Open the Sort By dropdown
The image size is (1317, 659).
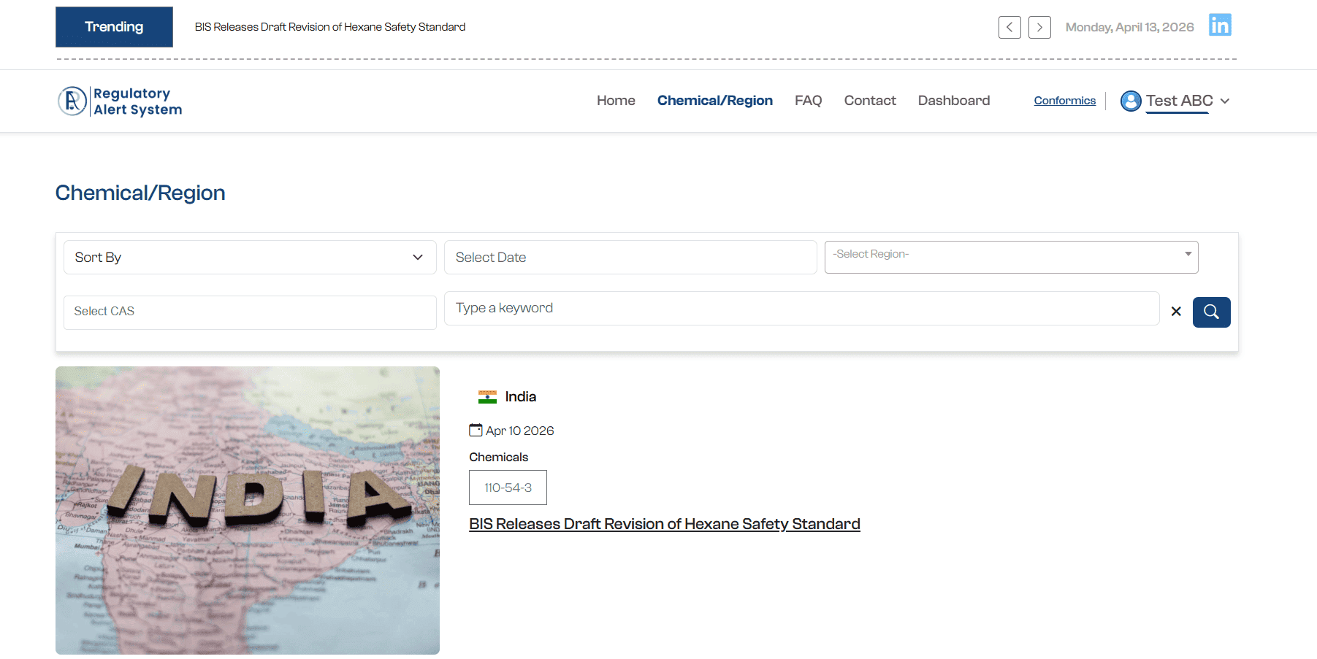(x=250, y=258)
